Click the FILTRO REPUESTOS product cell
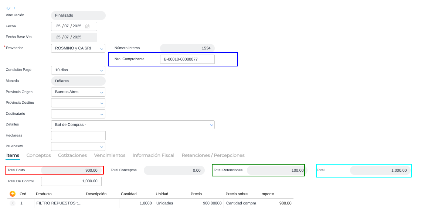Viewport: 428px width, 210px height. tap(59, 203)
